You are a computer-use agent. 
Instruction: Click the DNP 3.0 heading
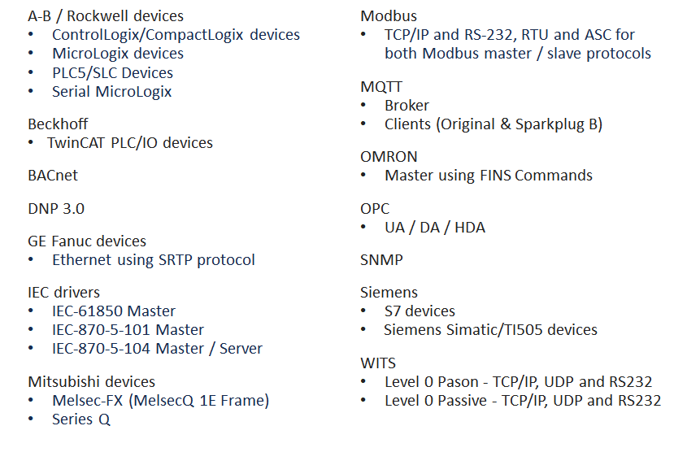coord(56,208)
